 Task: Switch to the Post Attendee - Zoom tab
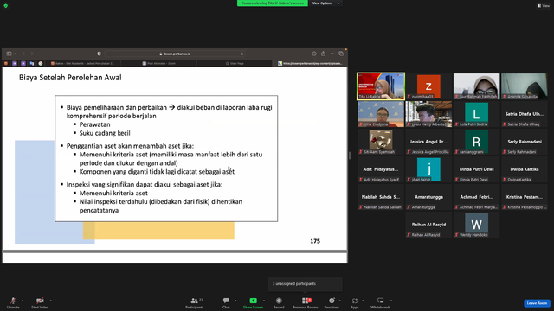[x=159, y=63]
